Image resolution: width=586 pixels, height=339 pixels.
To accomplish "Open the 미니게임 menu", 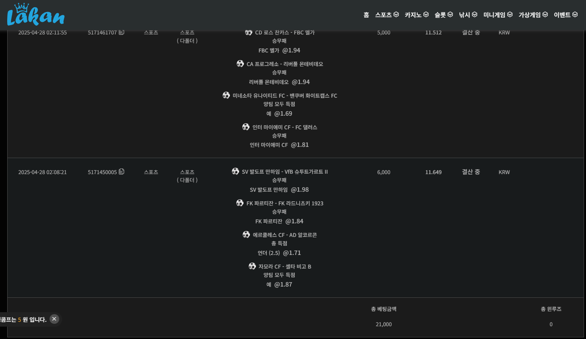I will 497,15.
